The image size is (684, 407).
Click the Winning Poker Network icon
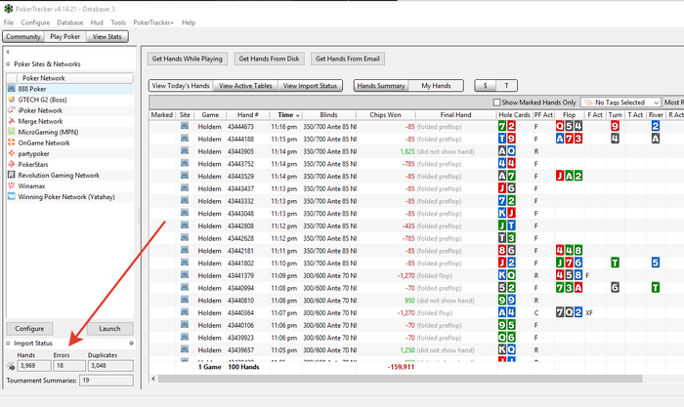click(12, 196)
